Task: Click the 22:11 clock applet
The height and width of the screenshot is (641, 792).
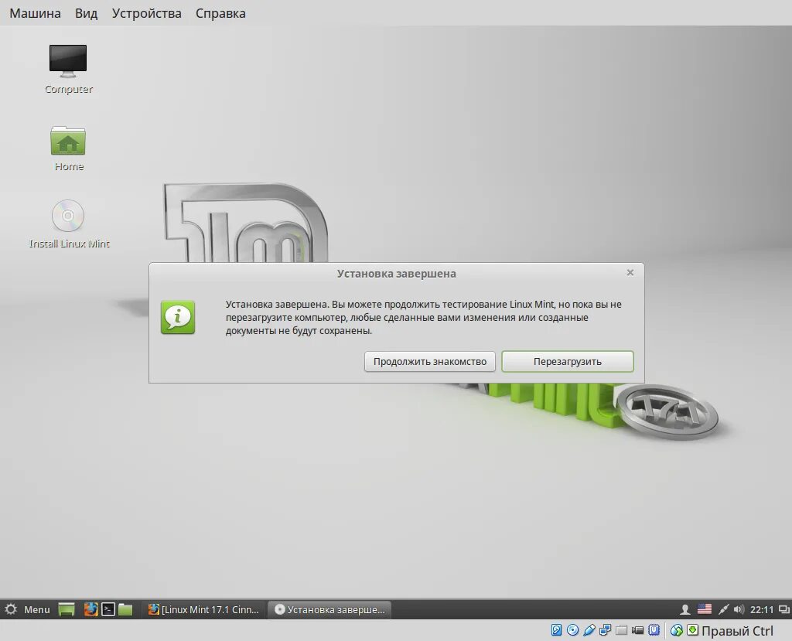Action: 762,609
